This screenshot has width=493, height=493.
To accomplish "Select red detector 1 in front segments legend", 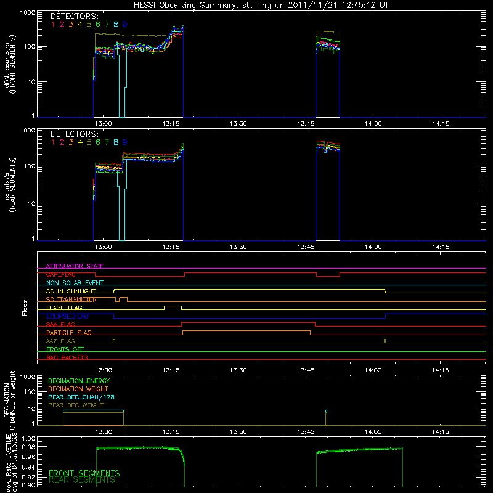I will (x=53, y=25).
